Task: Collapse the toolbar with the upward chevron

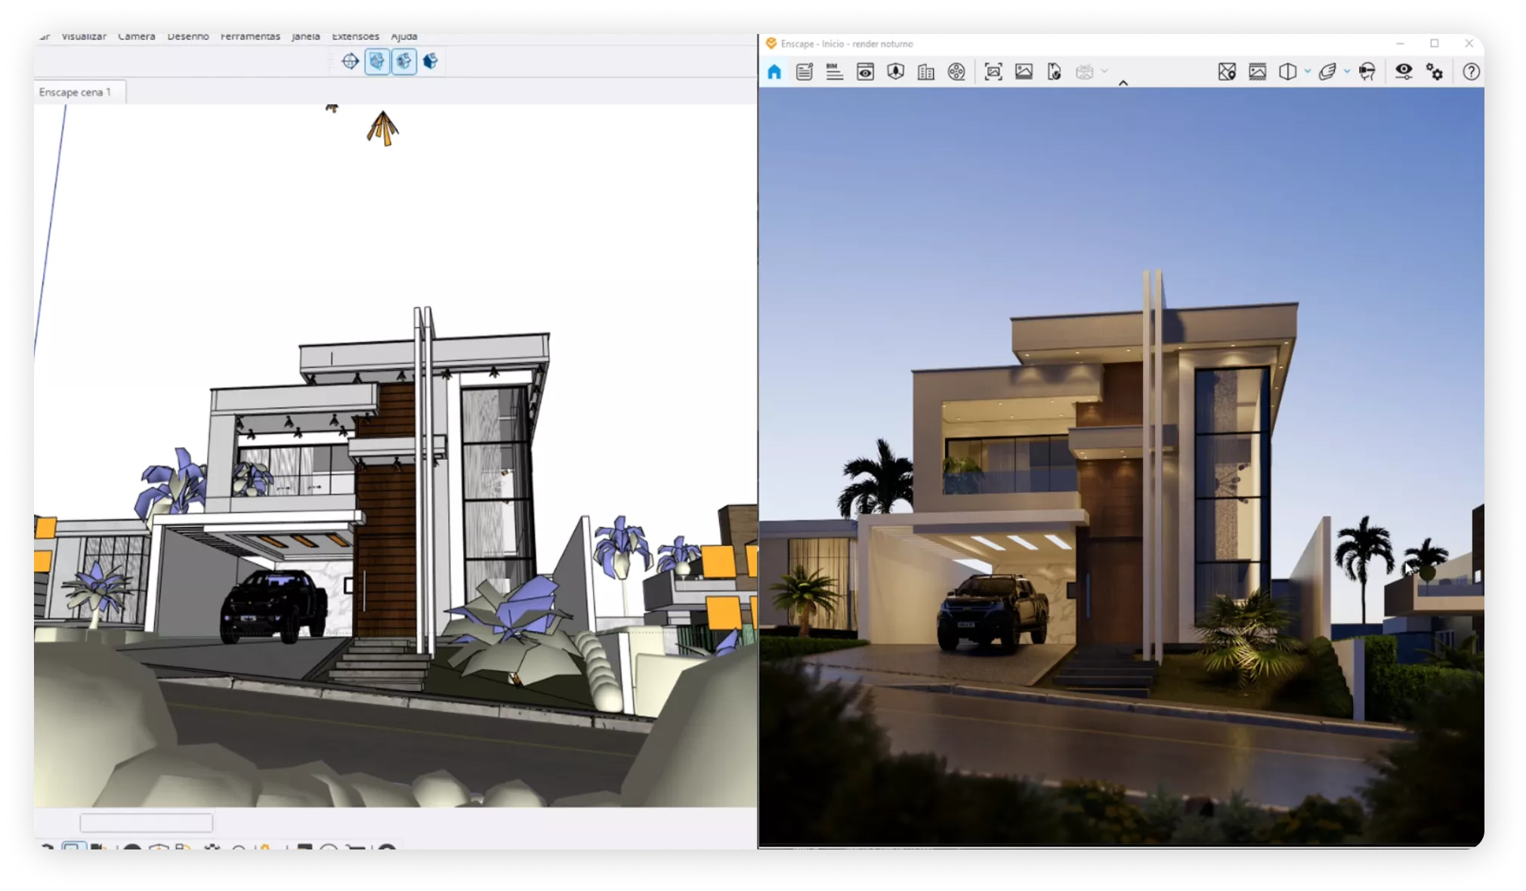Action: (x=1123, y=83)
